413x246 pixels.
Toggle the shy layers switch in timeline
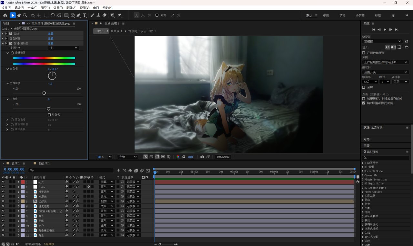point(130,171)
